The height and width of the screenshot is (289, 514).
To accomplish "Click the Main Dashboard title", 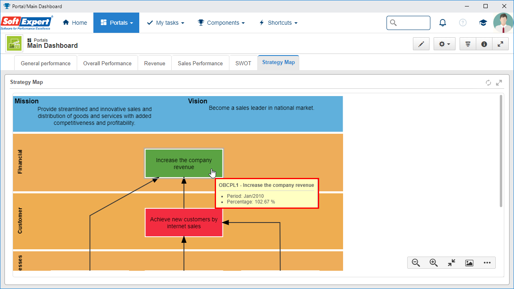I will point(52,46).
